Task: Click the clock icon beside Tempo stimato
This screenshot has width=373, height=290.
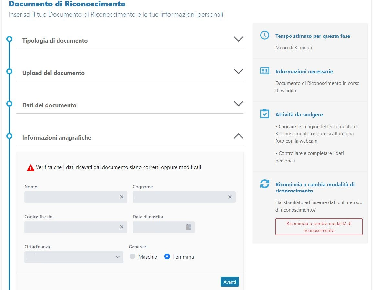Action: click(x=265, y=36)
